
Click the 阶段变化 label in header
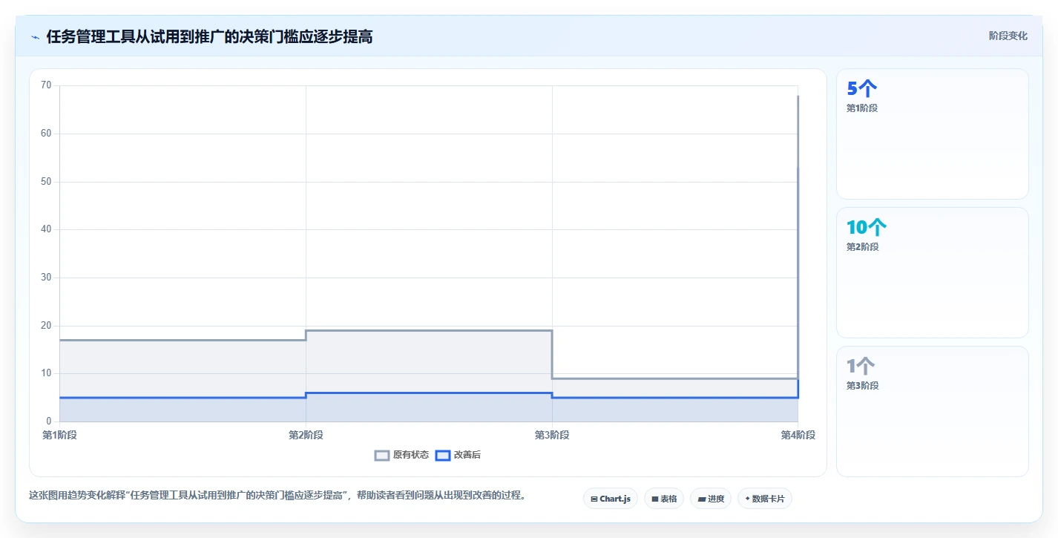click(x=1008, y=36)
